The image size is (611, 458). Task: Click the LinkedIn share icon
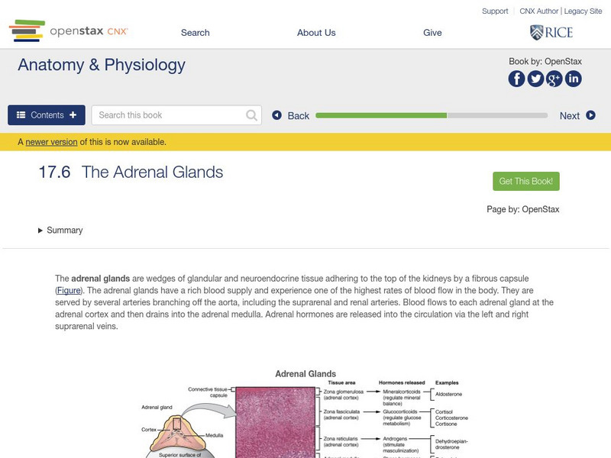pyautogui.click(x=573, y=79)
